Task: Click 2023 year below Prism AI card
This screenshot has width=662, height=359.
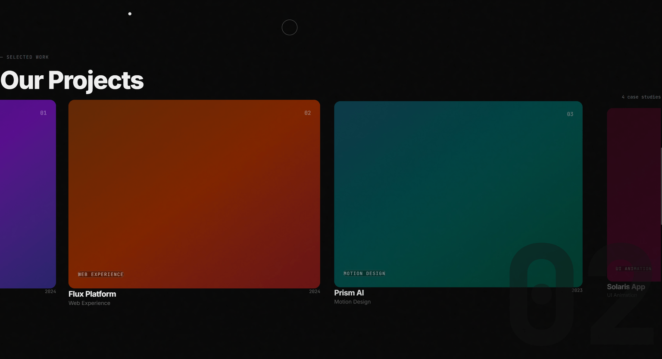Action: [x=577, y=291]
